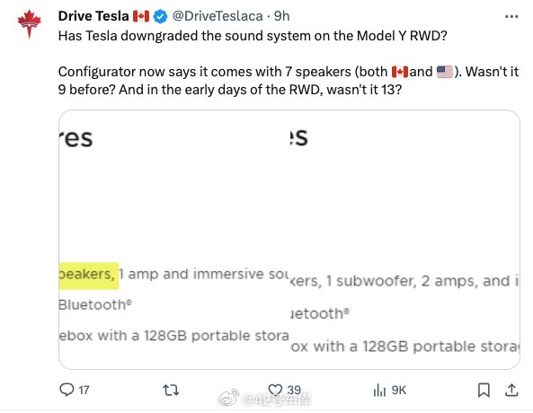Click the retweet arrows icon

pyautogui.click(x=171, y=390)
